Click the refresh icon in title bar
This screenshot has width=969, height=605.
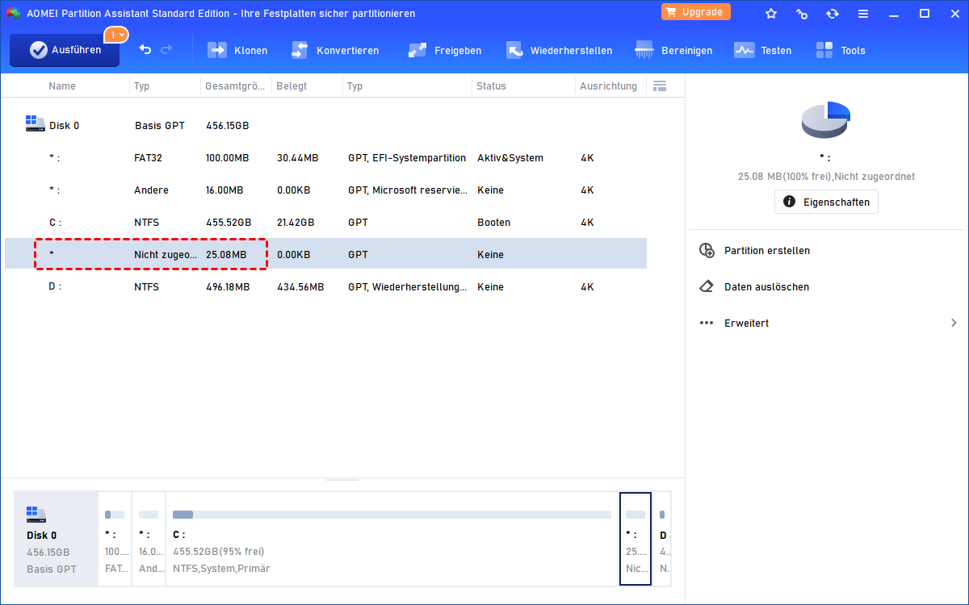[x=833, y=14]
